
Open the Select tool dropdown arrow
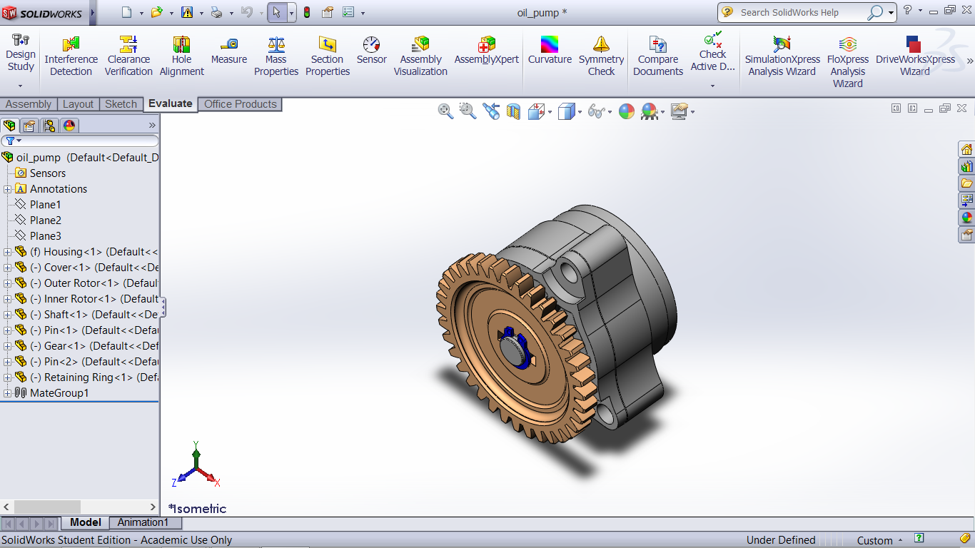(292, 13)
